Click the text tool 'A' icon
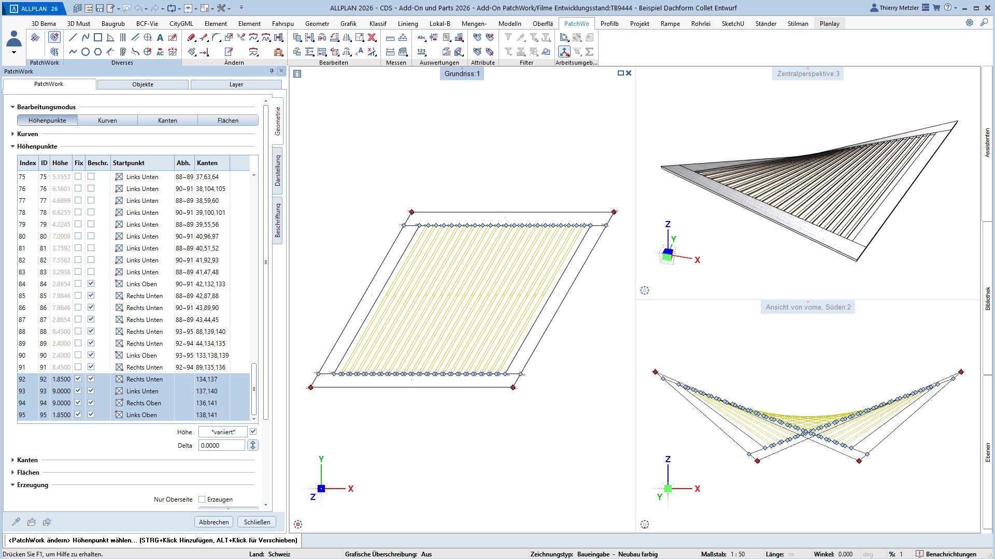This screenshot has height=559, width=995. pos(160,37)
